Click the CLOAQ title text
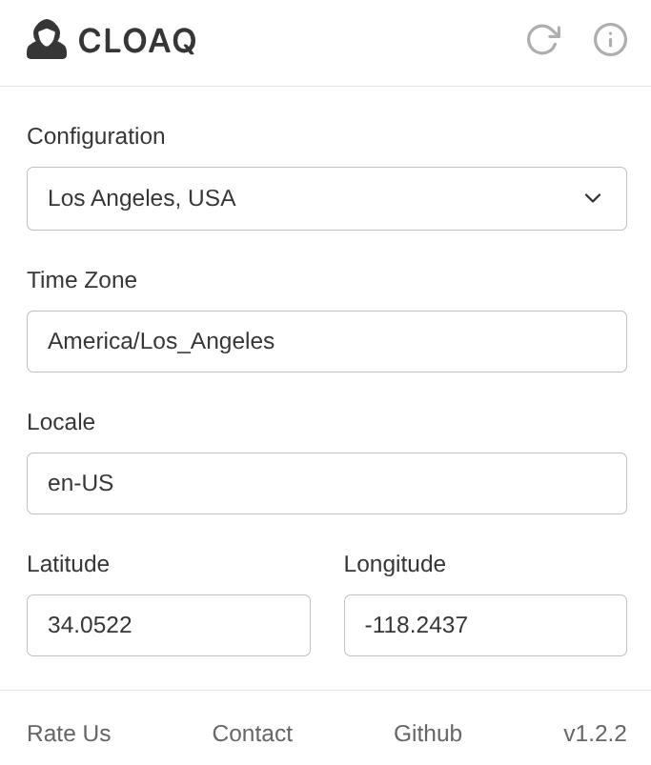 [137, 41]
